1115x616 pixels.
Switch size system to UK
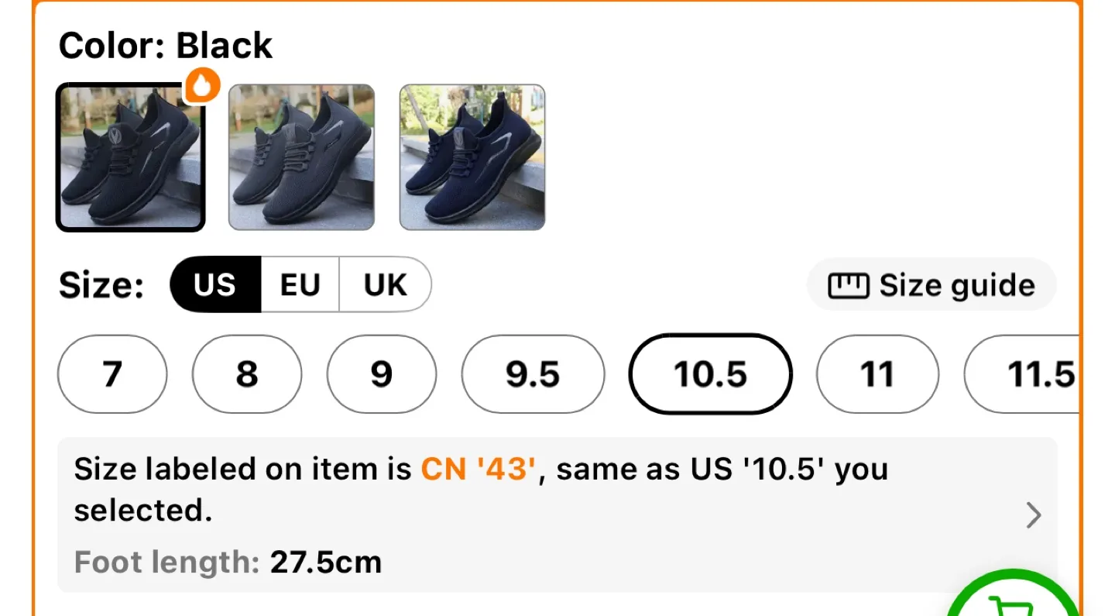385,285
